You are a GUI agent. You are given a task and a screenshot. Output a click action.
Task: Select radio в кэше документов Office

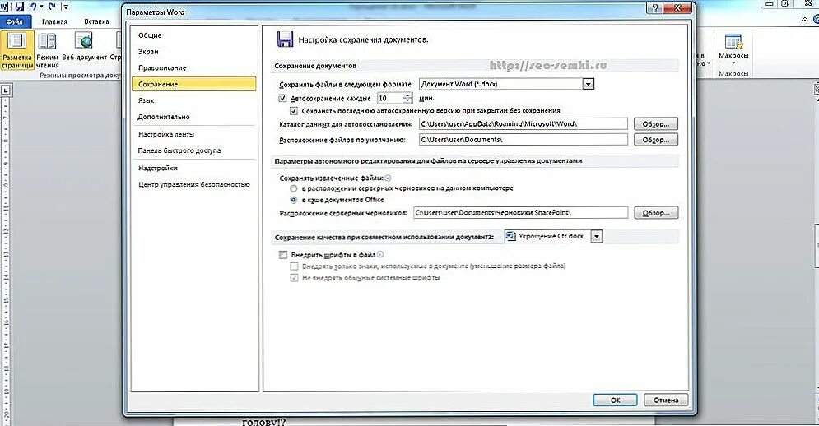pos(294,200)
